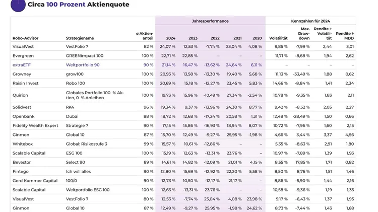
Task: Select the 'Quirion' advisor name
Action: tap(20, 95)
